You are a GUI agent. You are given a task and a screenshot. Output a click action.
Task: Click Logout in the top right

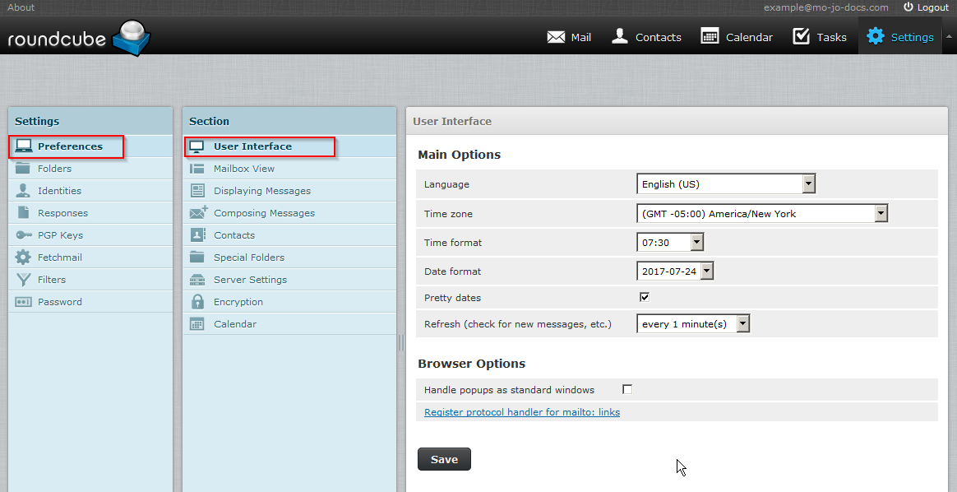pos(926,7)
